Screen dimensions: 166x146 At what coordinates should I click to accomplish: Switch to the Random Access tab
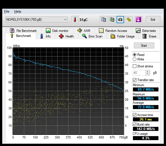point(113,31)
